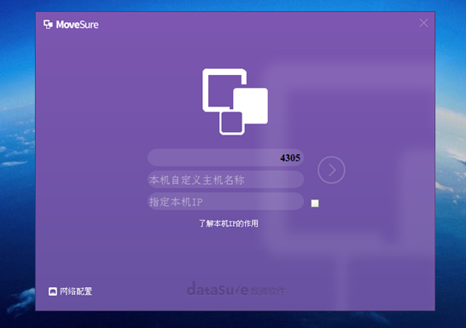This screenshot has width=466, height=328.
Task: Close the MoveSure window
Action: coord(423,23)
